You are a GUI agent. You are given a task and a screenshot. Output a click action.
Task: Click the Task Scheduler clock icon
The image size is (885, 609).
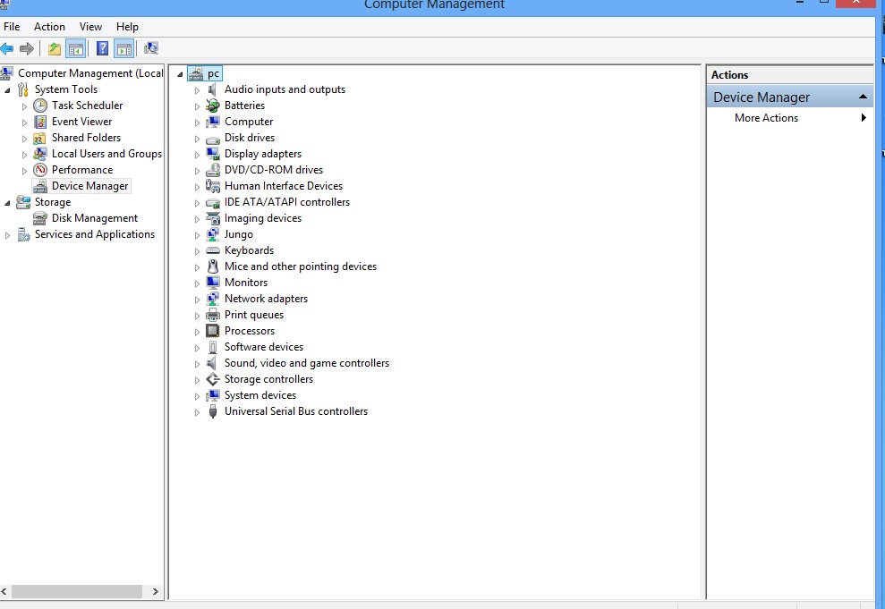point(40,106)
